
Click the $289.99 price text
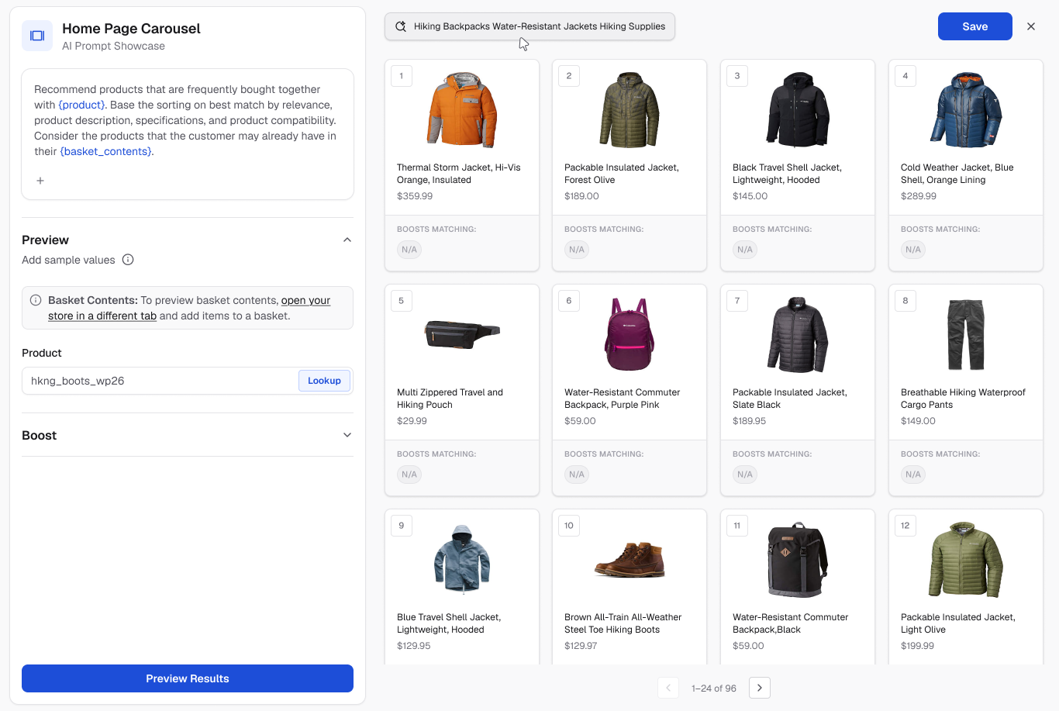point(919,196)
